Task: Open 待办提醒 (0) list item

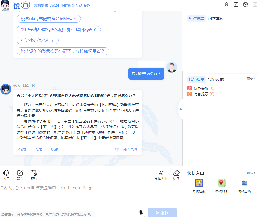Action: click(201, 88)
